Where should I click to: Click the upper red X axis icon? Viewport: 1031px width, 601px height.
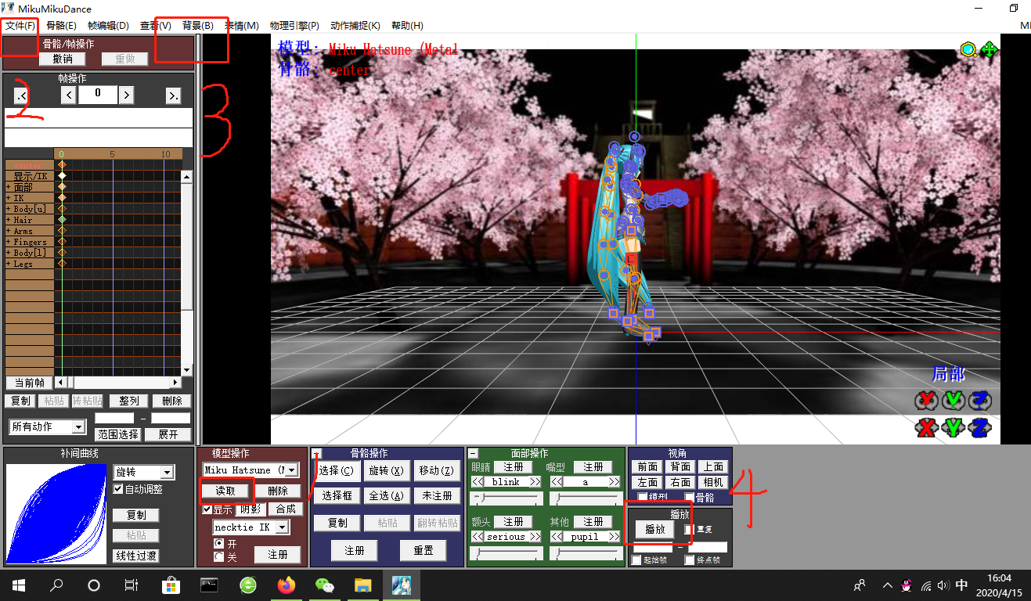[x=927, y=400]
